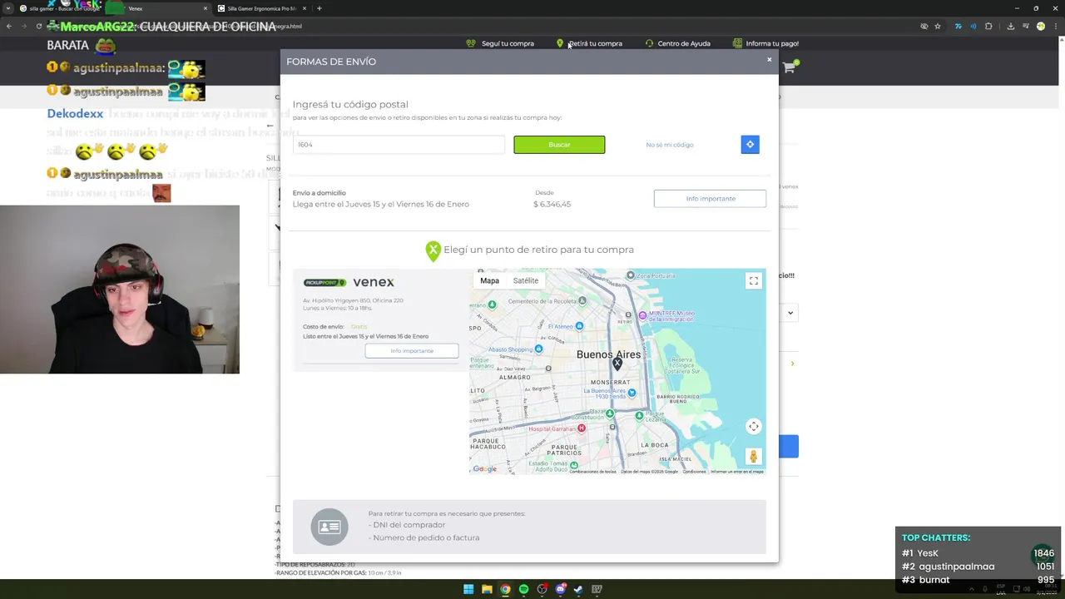Click the Abasto Shopping map marker

click(x=539, y=349)
